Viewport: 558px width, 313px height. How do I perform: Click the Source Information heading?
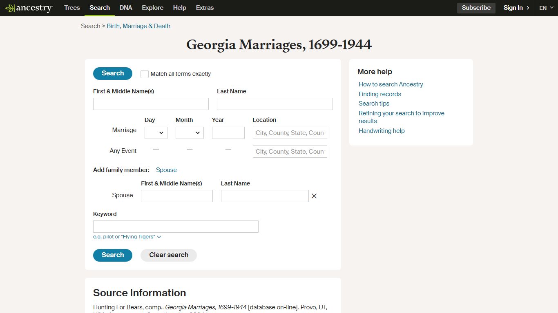coord(140,293)
